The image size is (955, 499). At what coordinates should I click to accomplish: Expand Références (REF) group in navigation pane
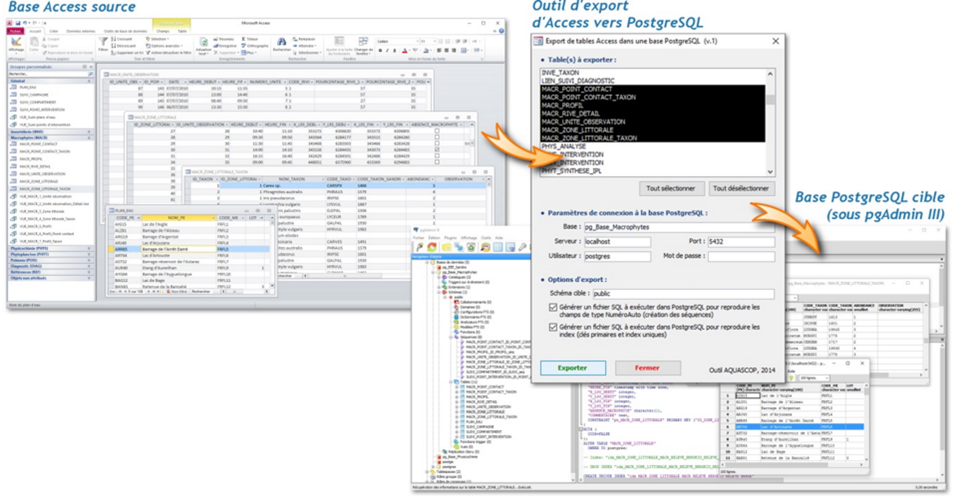click(89, 272)
